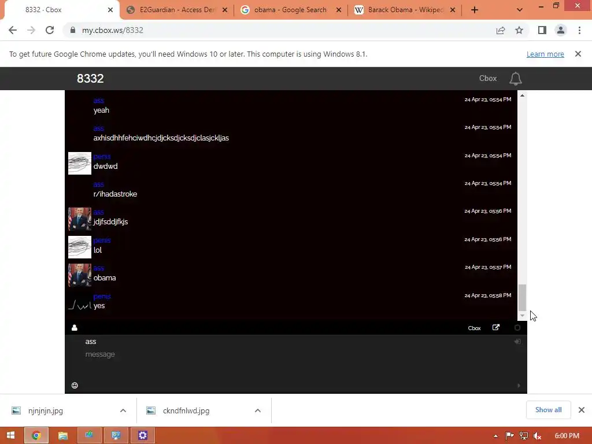Click the Cbox link below chat
The height and width of the screenshot is (444, 592).
tap(474, 328)
